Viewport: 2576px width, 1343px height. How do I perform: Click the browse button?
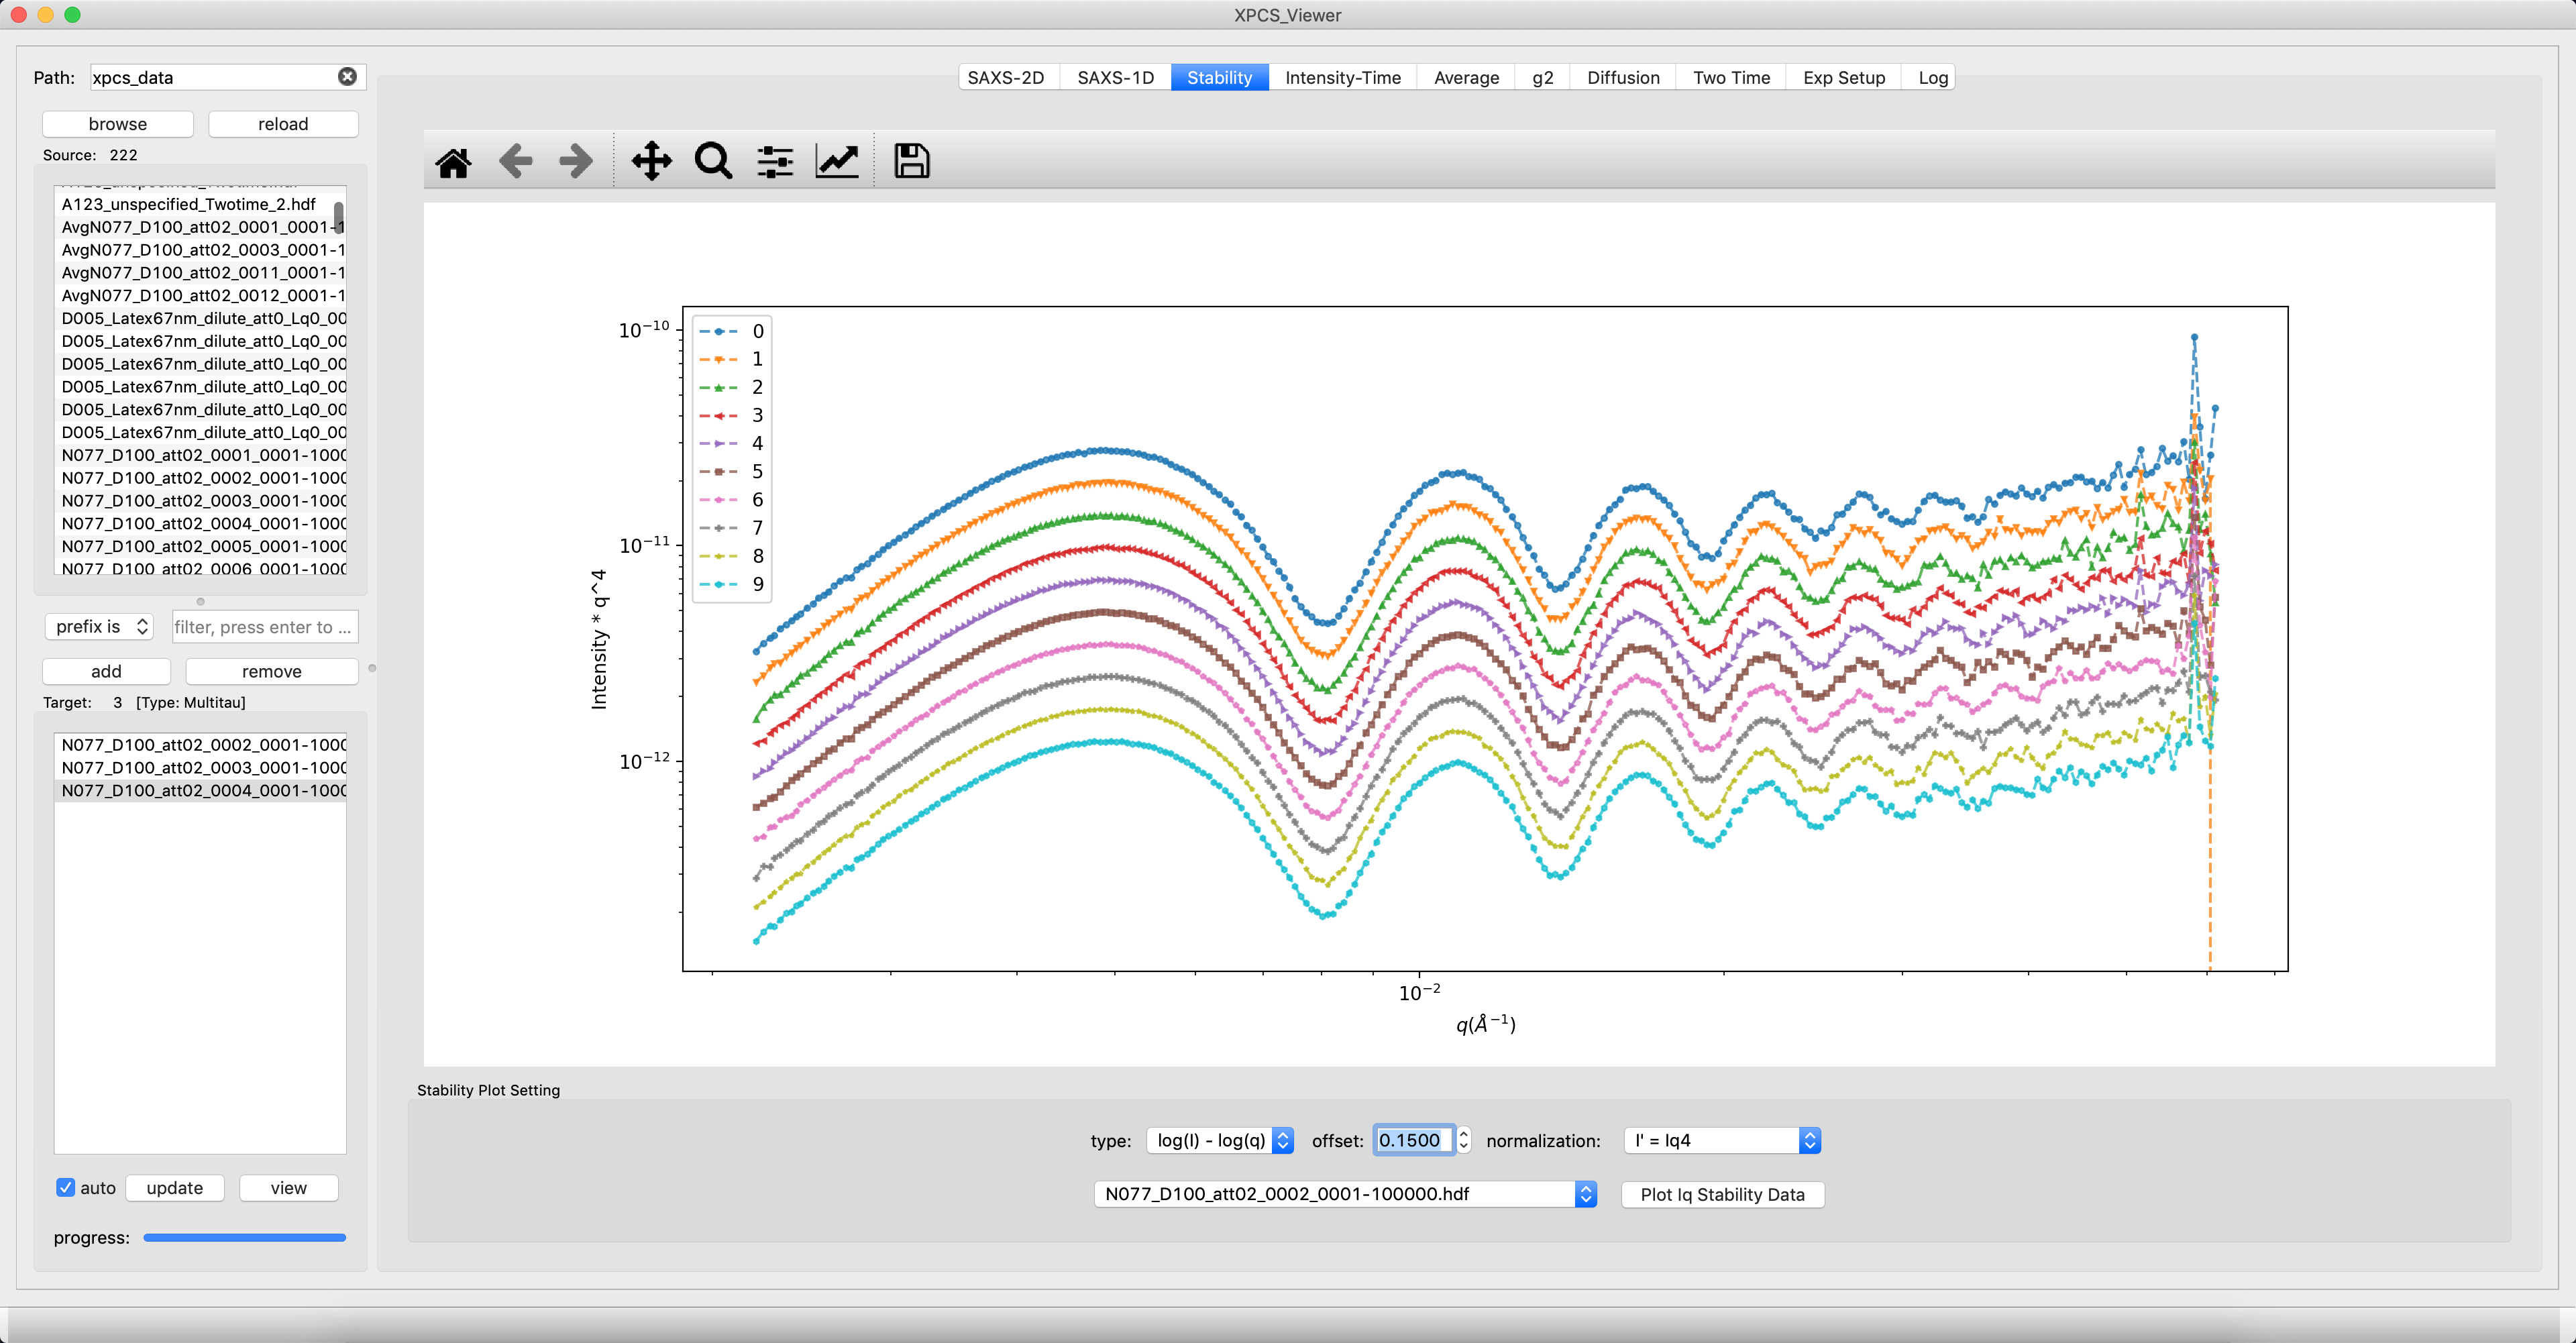click(x=118, y=124)
